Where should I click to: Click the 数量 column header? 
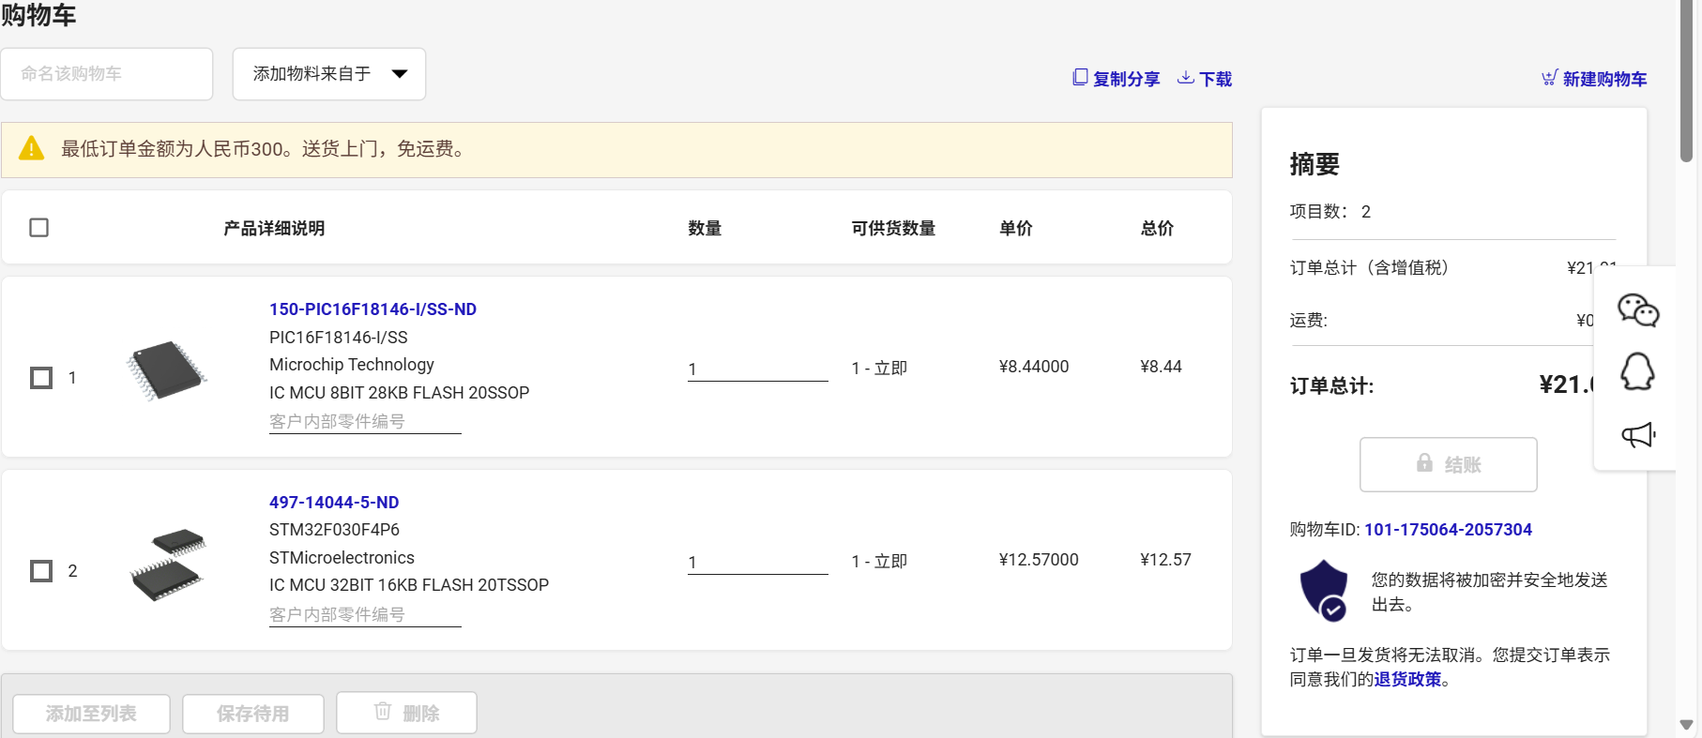point(705,228)
